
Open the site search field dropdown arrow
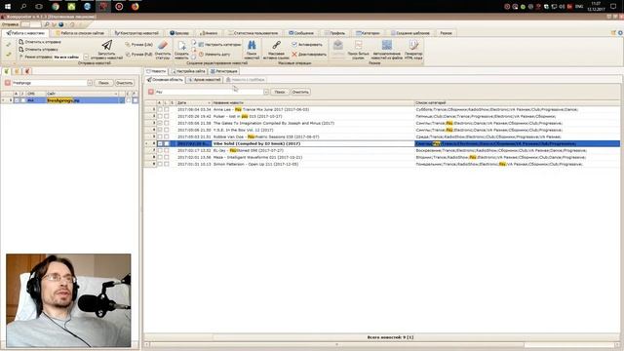(90, 83)
